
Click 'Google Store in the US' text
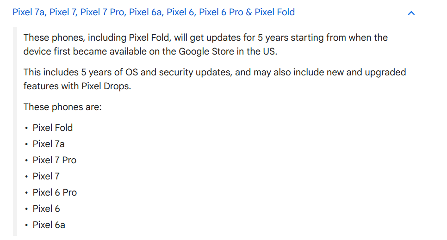click(x=227, y=51)
